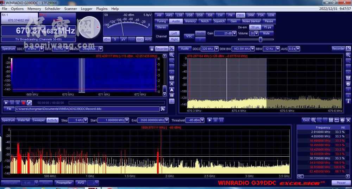352x189 pixels.
Task: Click the Preamplifier button
Action: (x=64, y=183)
